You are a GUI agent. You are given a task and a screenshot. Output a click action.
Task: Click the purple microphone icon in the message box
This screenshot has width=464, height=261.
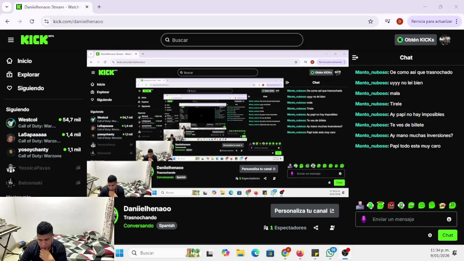pyautogui.click(x=364, y=219)
